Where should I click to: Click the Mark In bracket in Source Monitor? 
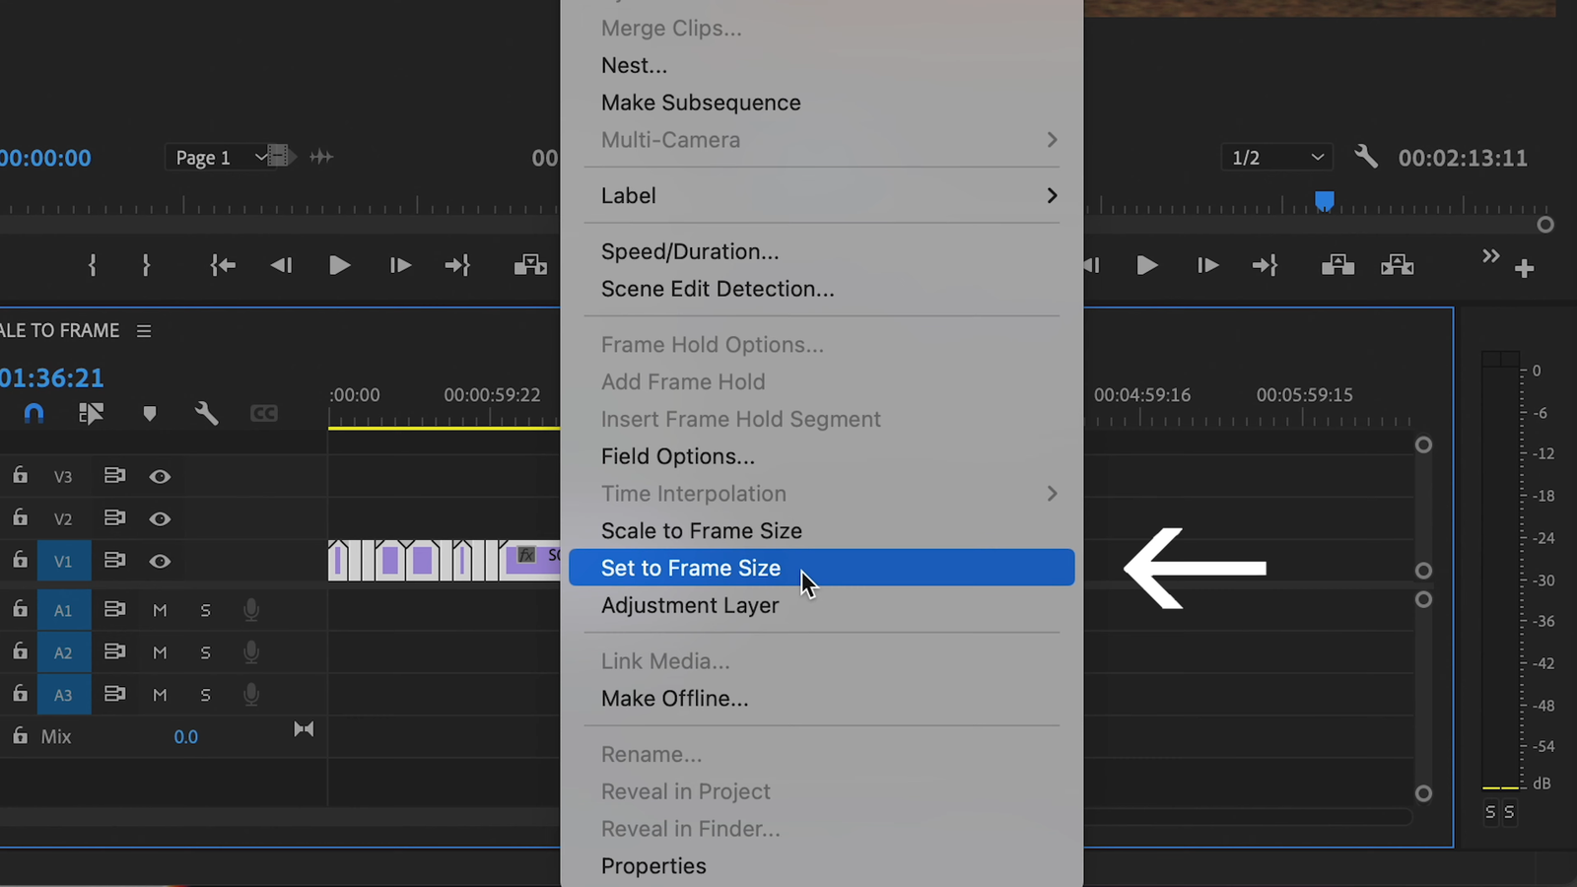93,265
